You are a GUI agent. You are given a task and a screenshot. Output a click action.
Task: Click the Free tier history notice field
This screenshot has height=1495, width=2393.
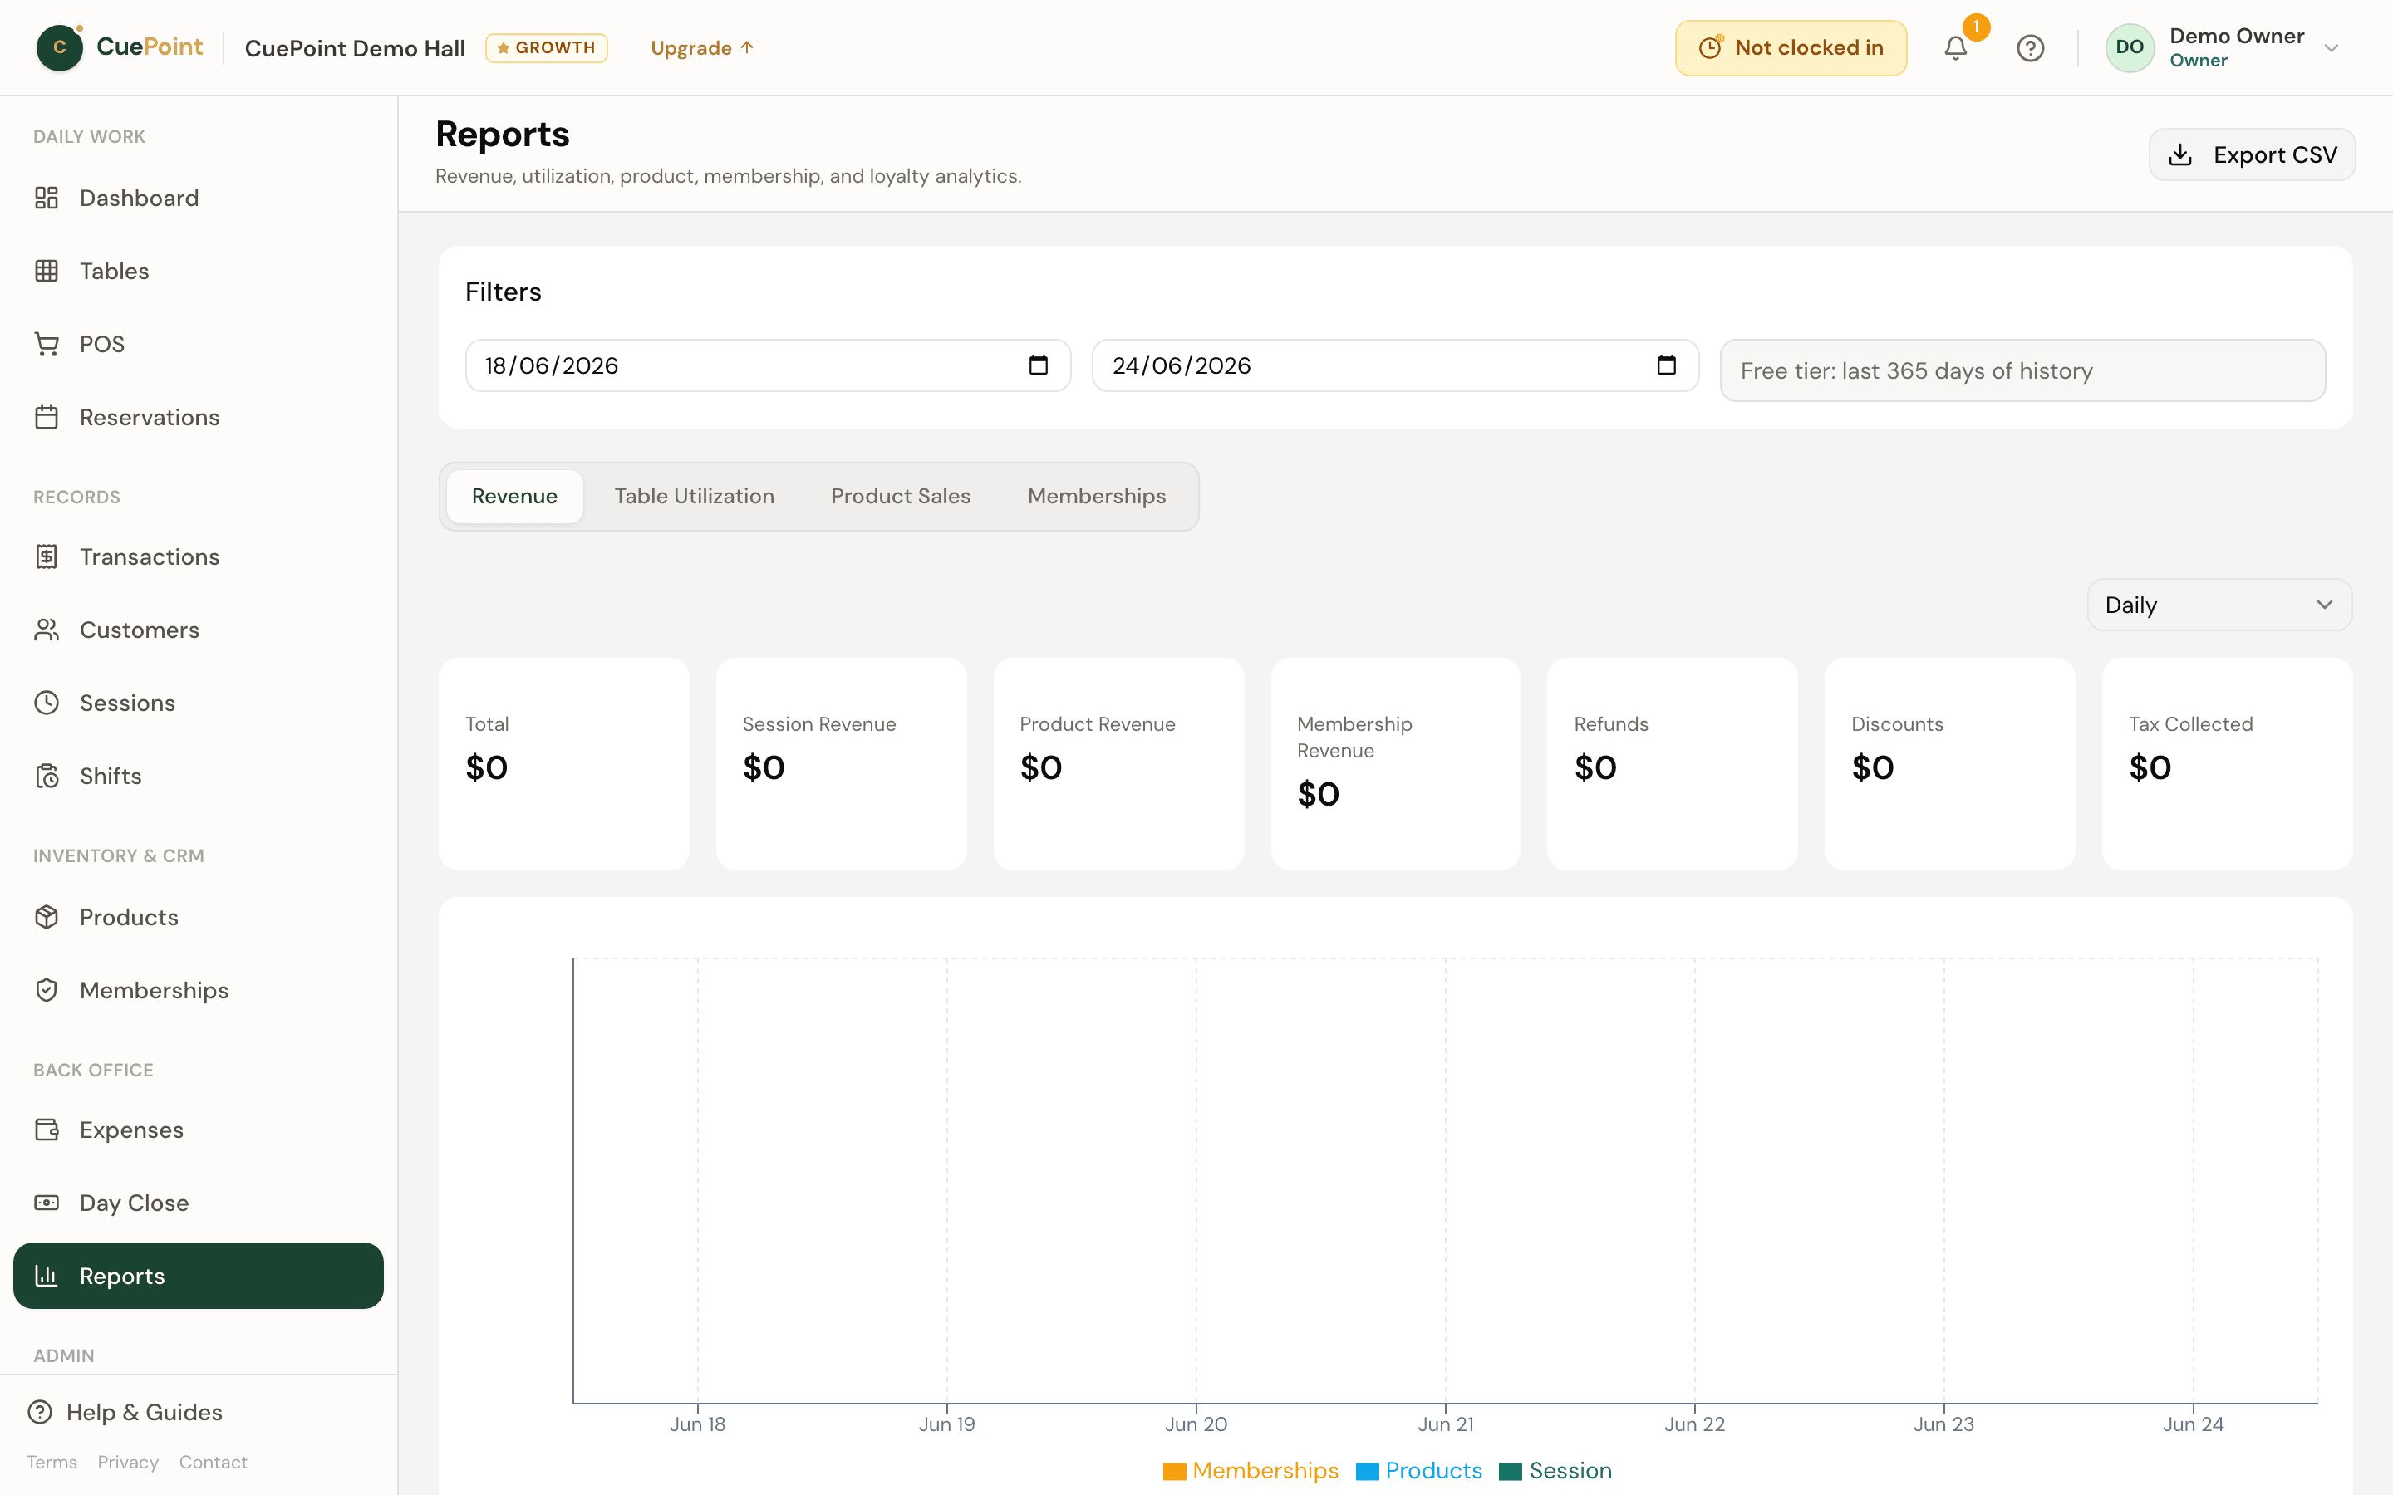2022,370
